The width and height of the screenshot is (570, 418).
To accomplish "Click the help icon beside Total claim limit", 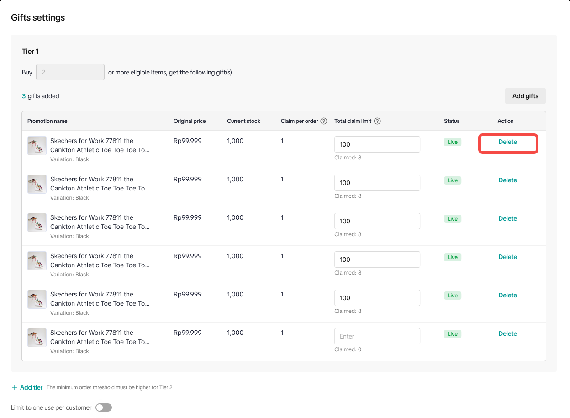I will click(x=377, y=121).
